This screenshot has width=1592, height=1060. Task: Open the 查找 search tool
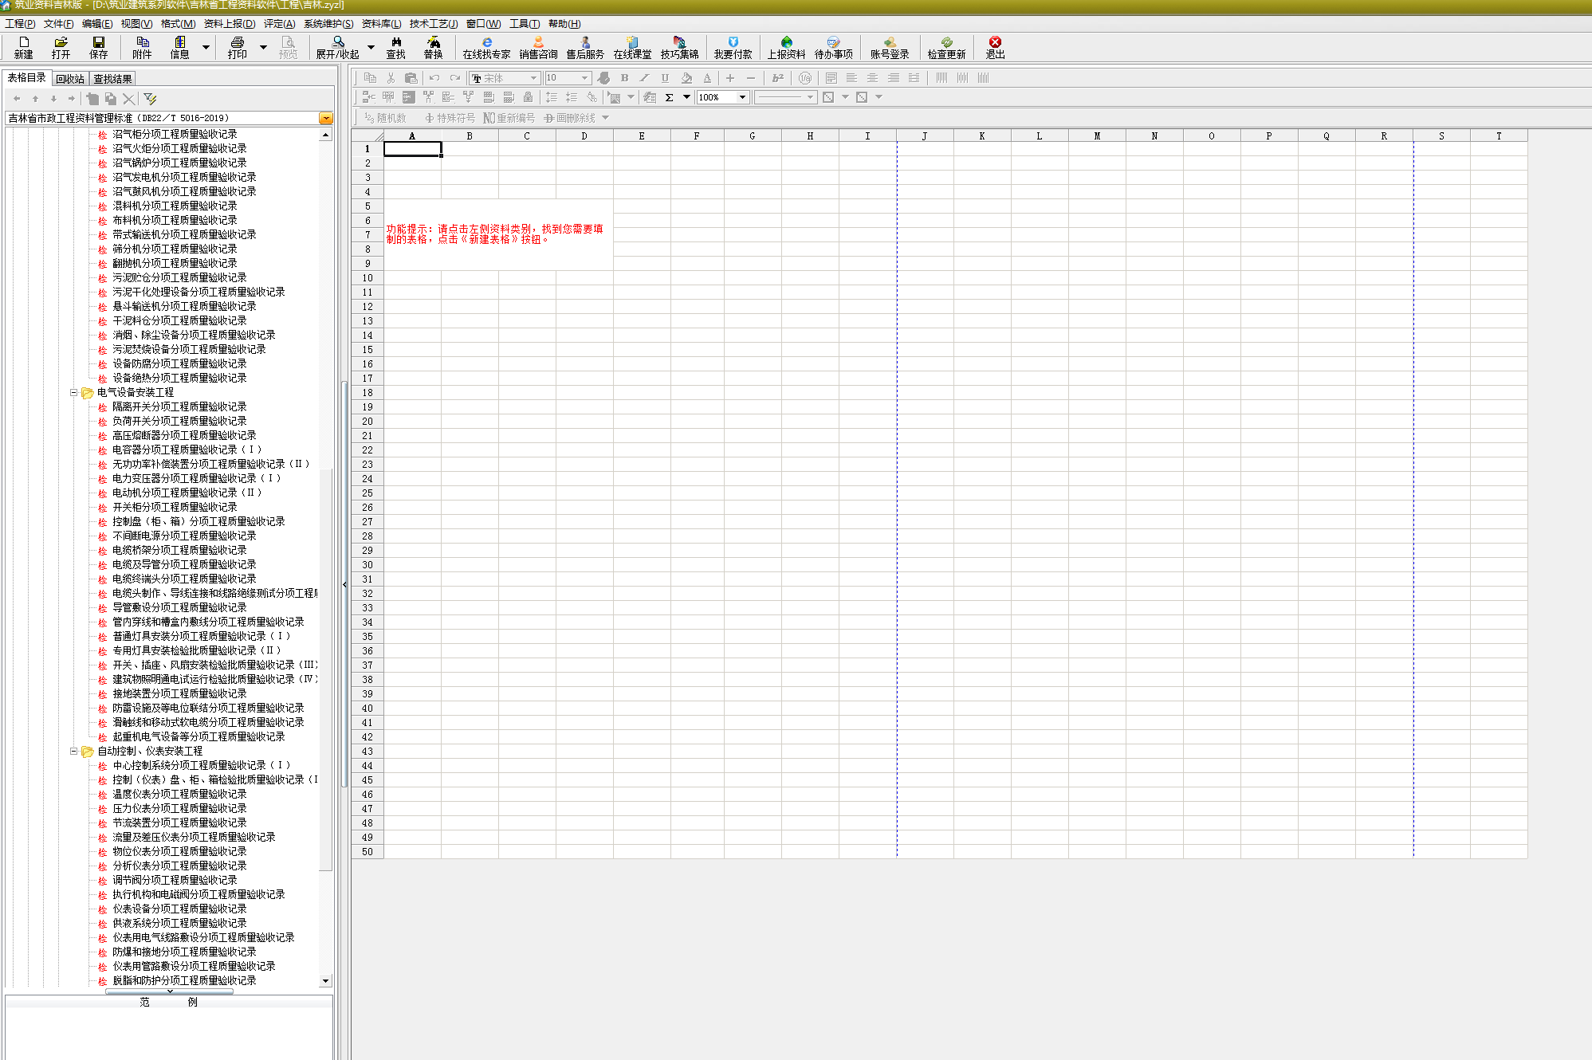click(x=396, y=48)
